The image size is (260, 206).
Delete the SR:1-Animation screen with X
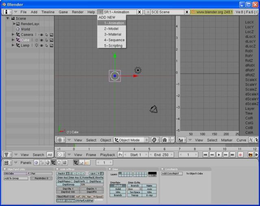click(x=139, y=12)
